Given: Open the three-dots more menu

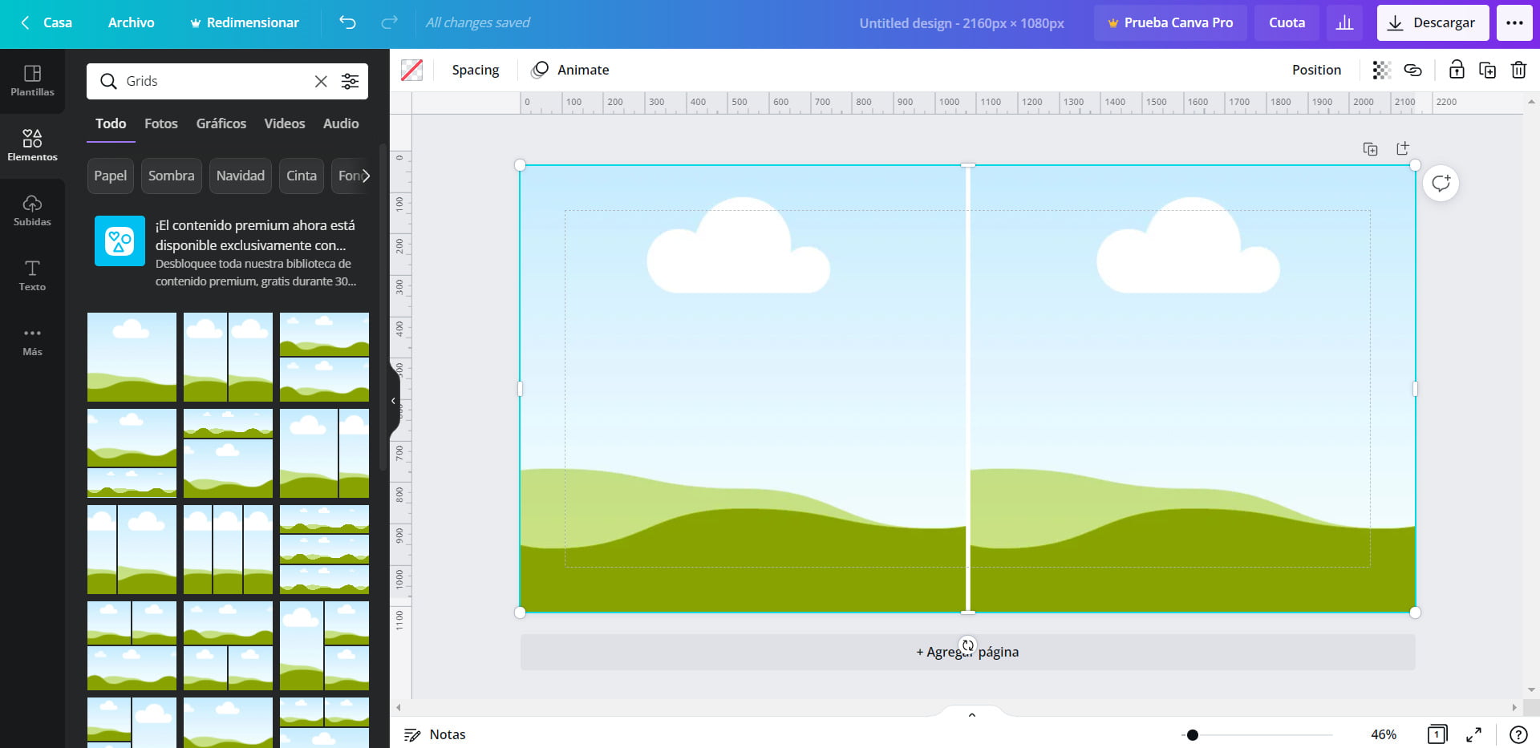Looking at the screenshot, I should 1514,22.
